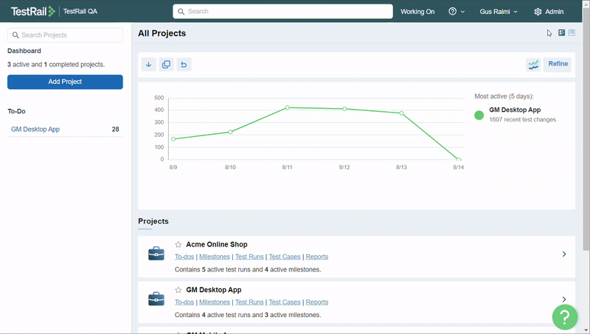Click the vertical page scrollbar
Viewport: 590px width, 334px height.
tap(586, 127)
